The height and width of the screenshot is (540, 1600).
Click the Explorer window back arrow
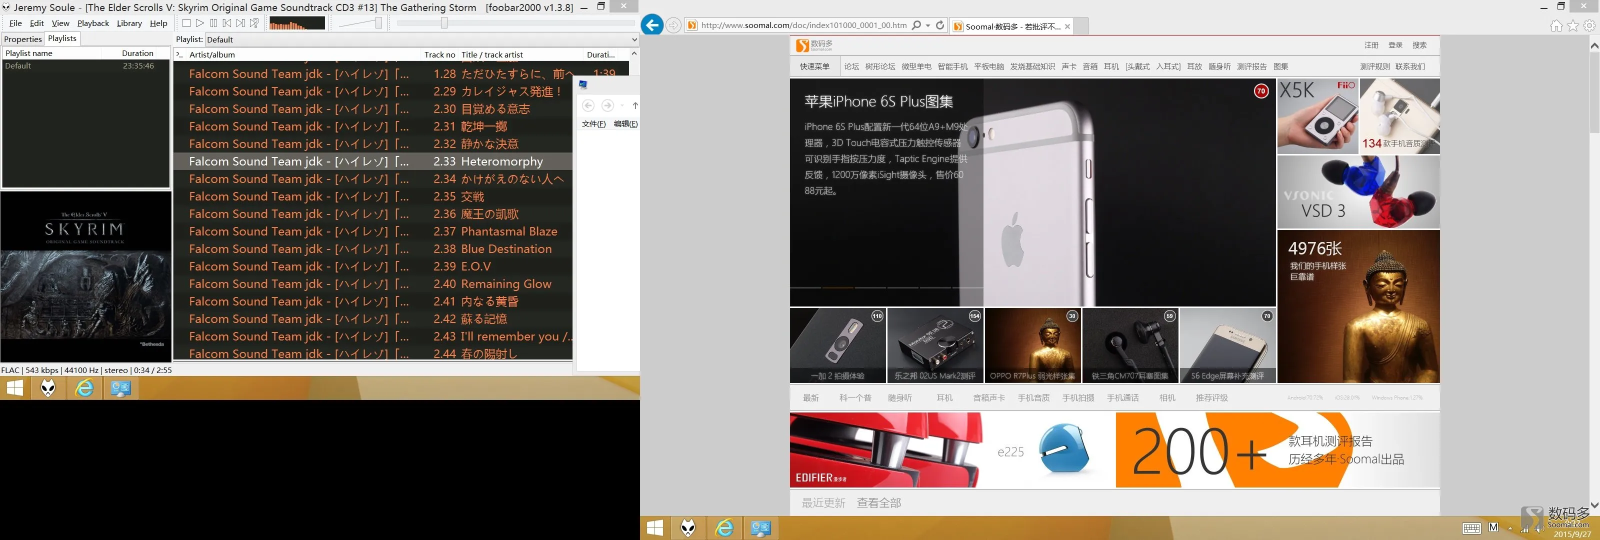(x=588, y=105)
